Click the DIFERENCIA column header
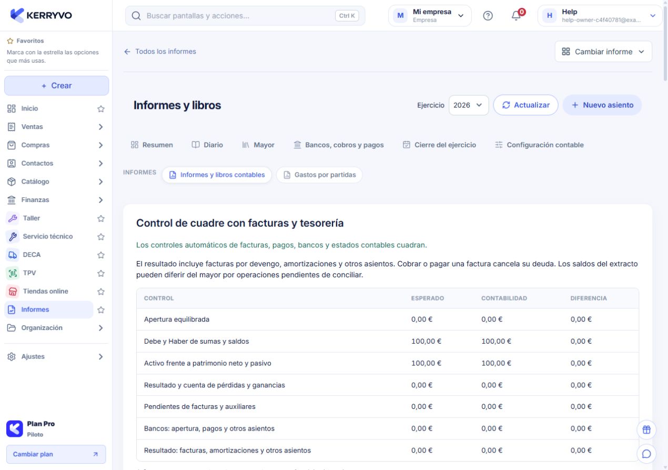The image size is (668, 470). (589, 298)
